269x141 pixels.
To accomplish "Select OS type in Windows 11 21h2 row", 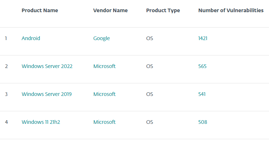I will tap(150, 122).
